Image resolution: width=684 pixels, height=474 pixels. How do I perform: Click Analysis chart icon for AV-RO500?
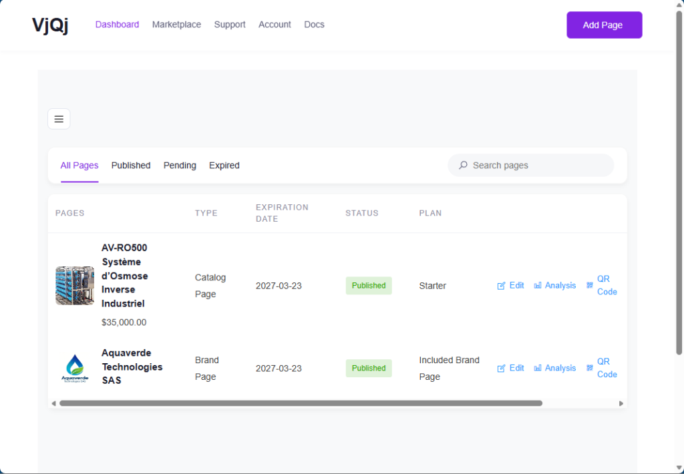[x=538, y=286]
